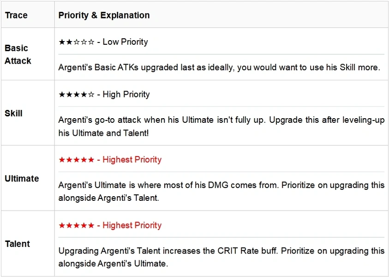Click the Basic Attack two-star rating
Screen dimensions: 389x277
tap(77, 42)
